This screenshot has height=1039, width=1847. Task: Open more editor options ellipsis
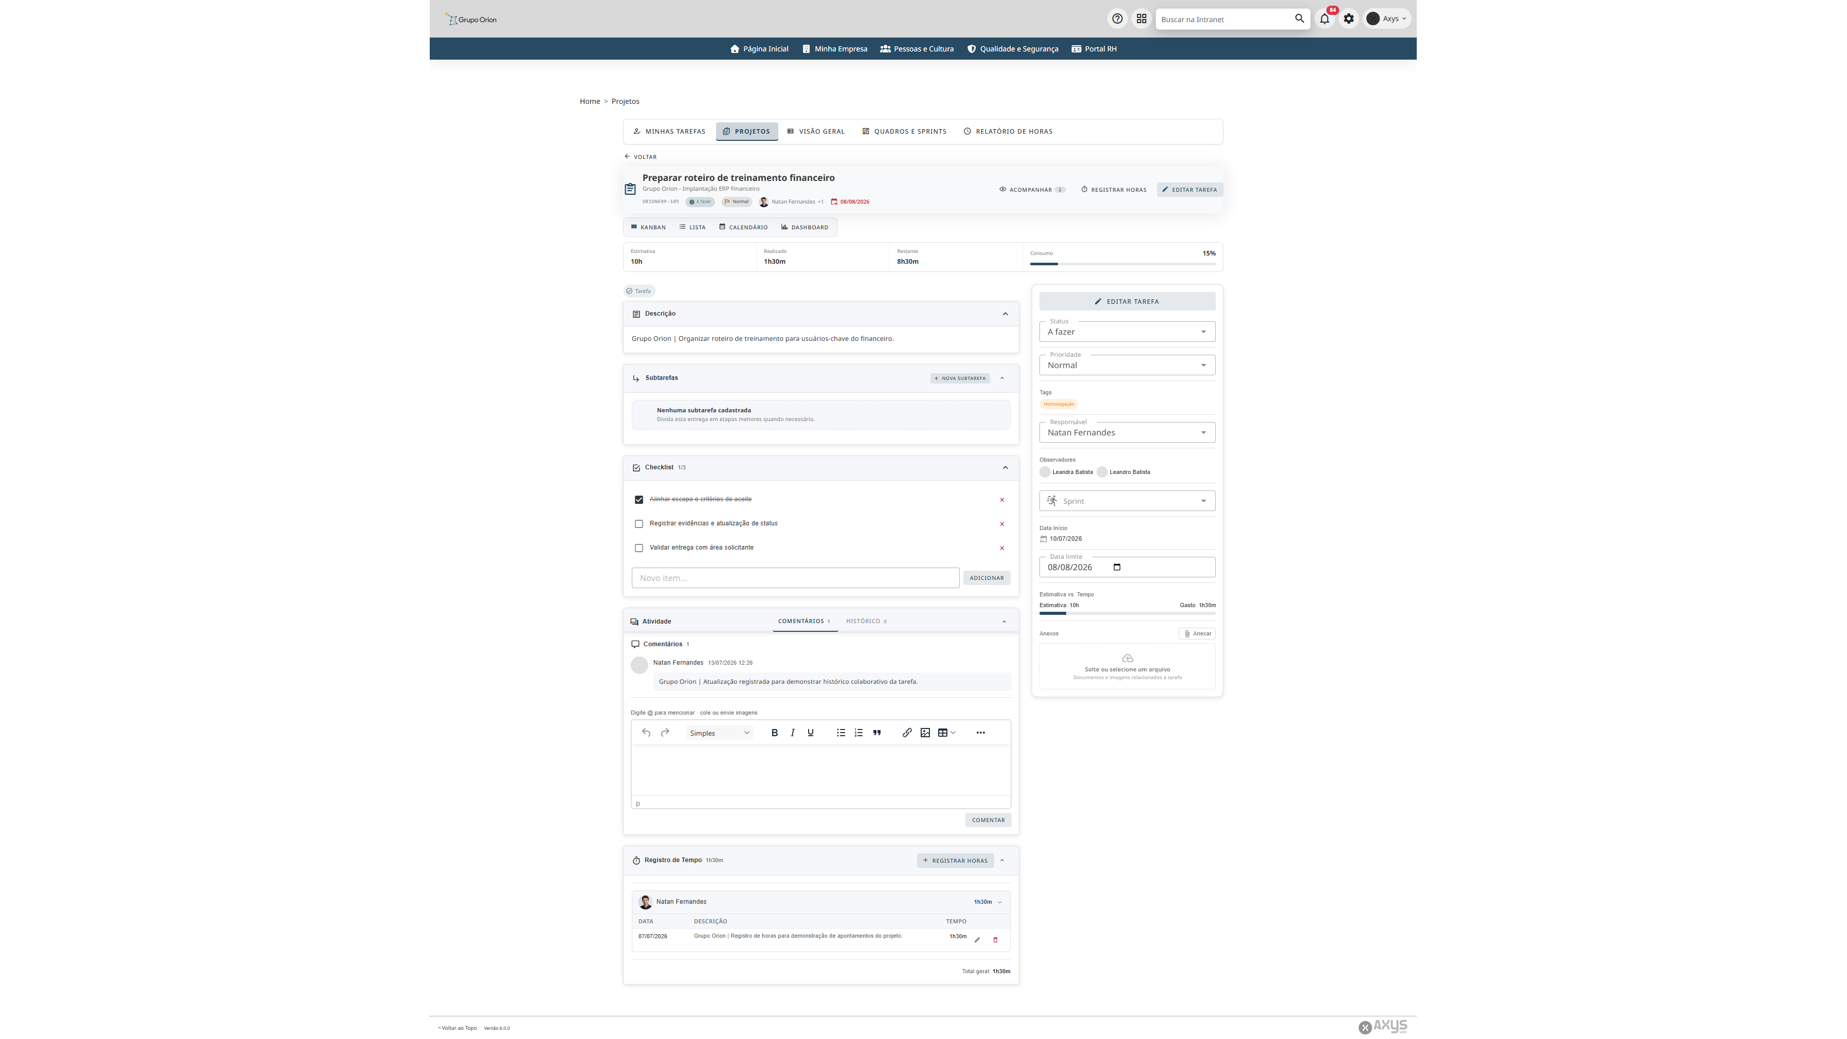(x=980, y=732)
